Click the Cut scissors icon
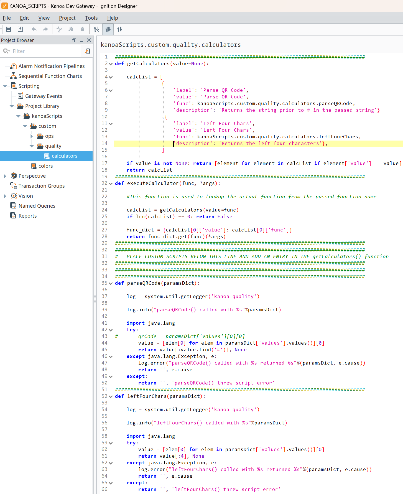403x494 pixels. click(x=59, y=29)
